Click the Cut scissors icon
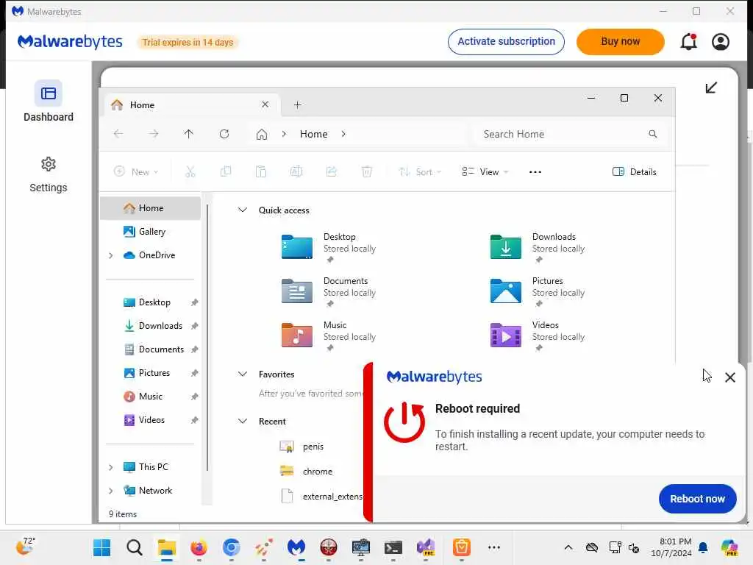 (x=190, y=171)
